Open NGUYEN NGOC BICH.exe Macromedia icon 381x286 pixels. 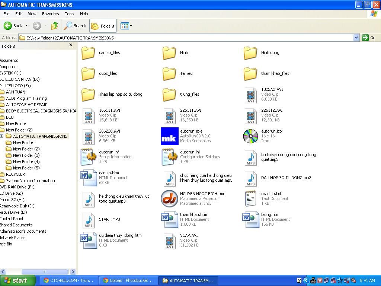[169, 199]
